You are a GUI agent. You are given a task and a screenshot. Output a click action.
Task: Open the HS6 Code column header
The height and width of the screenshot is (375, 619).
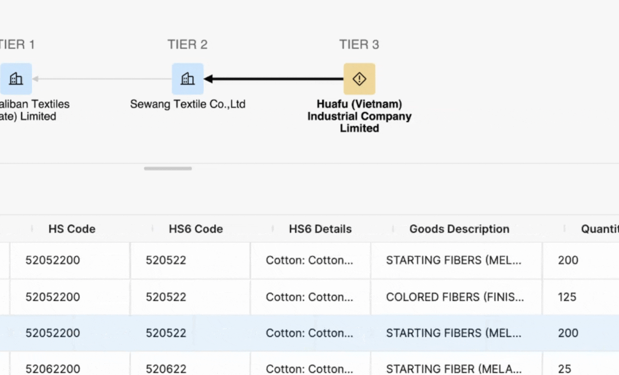(195, 229)
